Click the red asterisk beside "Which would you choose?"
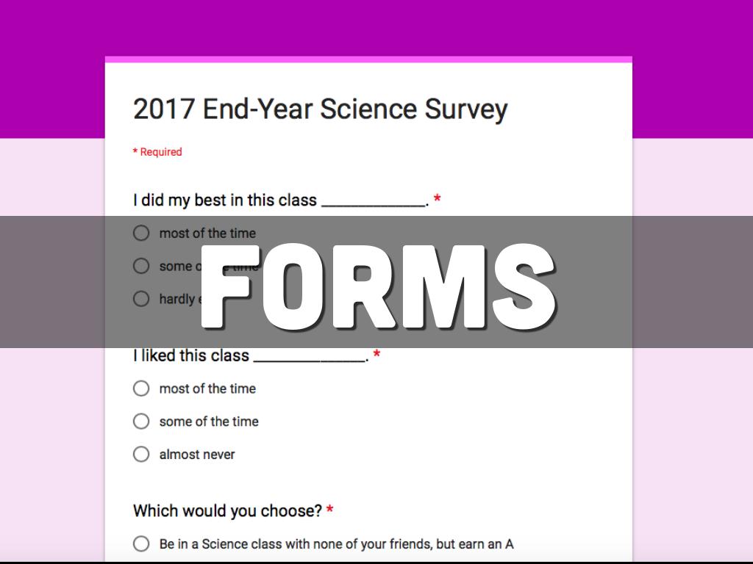The width and height of the screenshot is (753, 564). 330,510
